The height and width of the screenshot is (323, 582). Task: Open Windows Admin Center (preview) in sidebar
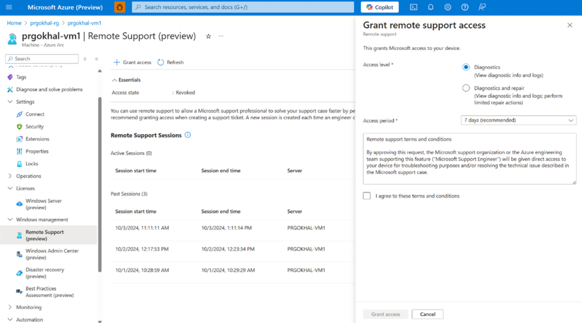pos(51,254)
